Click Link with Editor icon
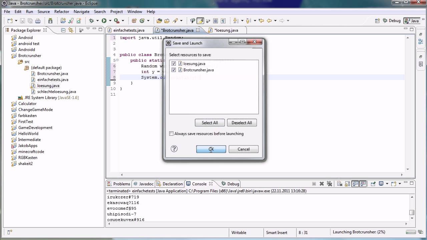The height and width of the screenshot is (240, 427). point(71,30)
